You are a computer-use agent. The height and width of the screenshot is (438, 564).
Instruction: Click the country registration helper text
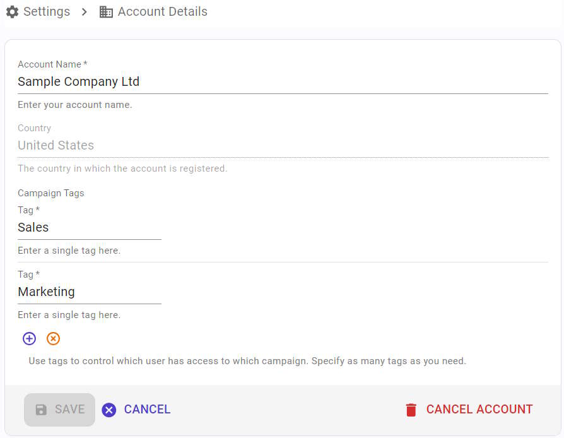pyautogui.click(x=122, y=169)
